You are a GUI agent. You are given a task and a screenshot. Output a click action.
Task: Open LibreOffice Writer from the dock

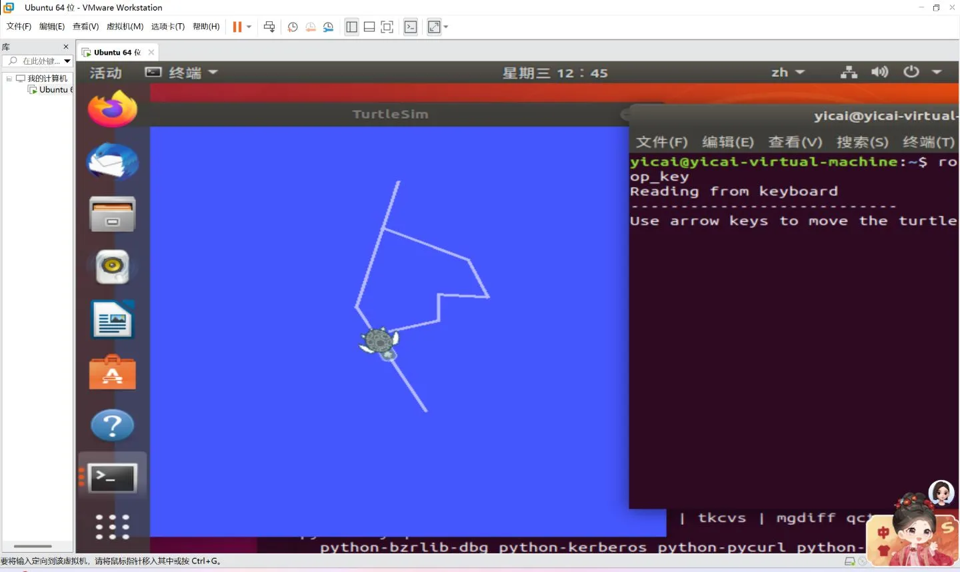click(113, 320)
